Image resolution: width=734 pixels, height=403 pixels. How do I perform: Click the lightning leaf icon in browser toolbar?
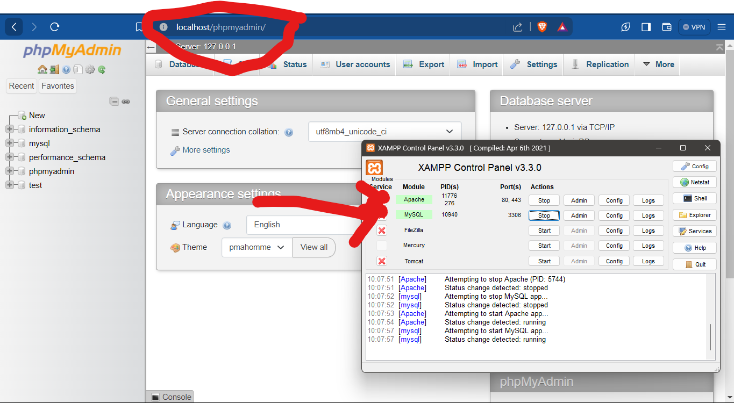point(625,27)
